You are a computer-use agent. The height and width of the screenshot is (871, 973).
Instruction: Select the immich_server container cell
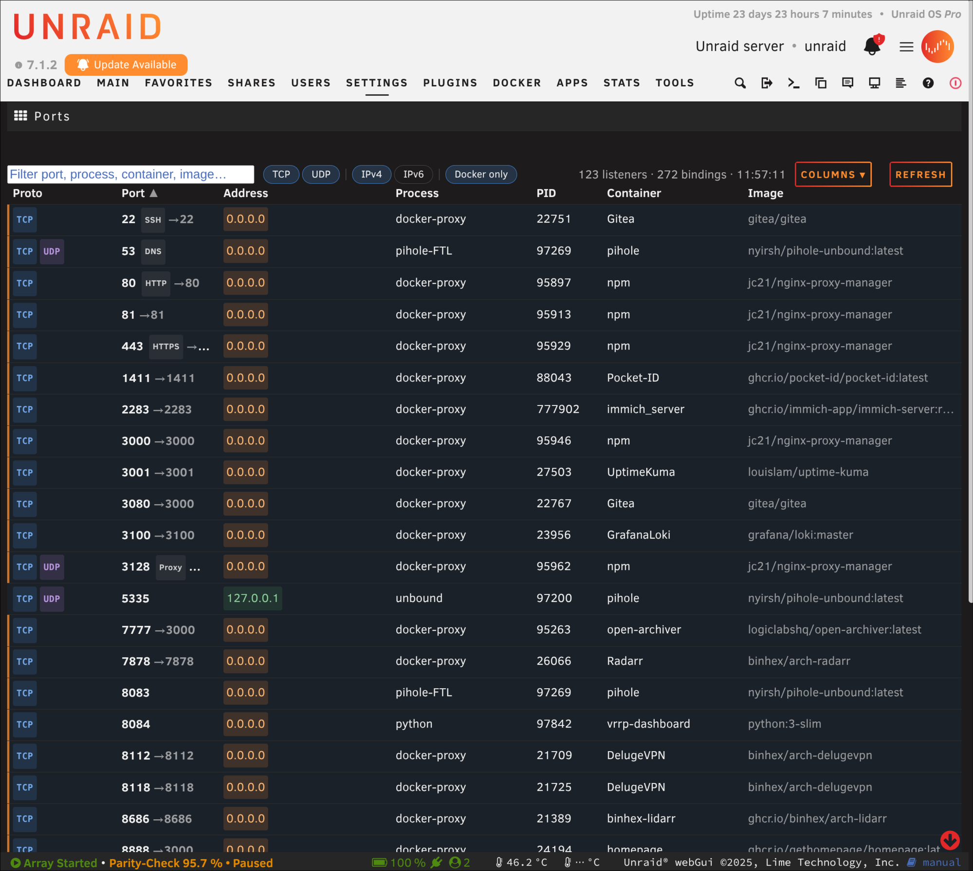(645, 409)
